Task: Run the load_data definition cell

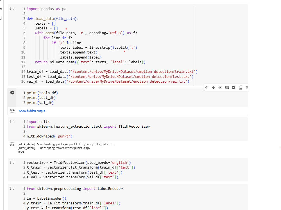Action: (12, 8)
